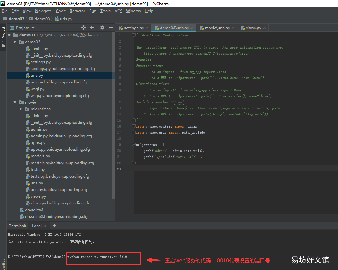Select wsgi.py.baiduyun.uploading.cfg file
This screenshot has width=338, height=270.
[x=59, y=96]
